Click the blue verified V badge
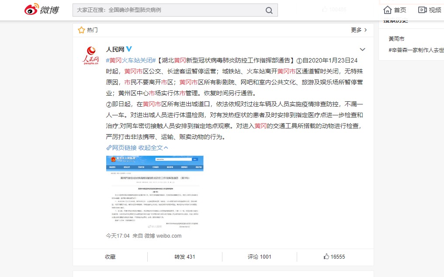The image size is (444, 277). [x=129, y=49]
